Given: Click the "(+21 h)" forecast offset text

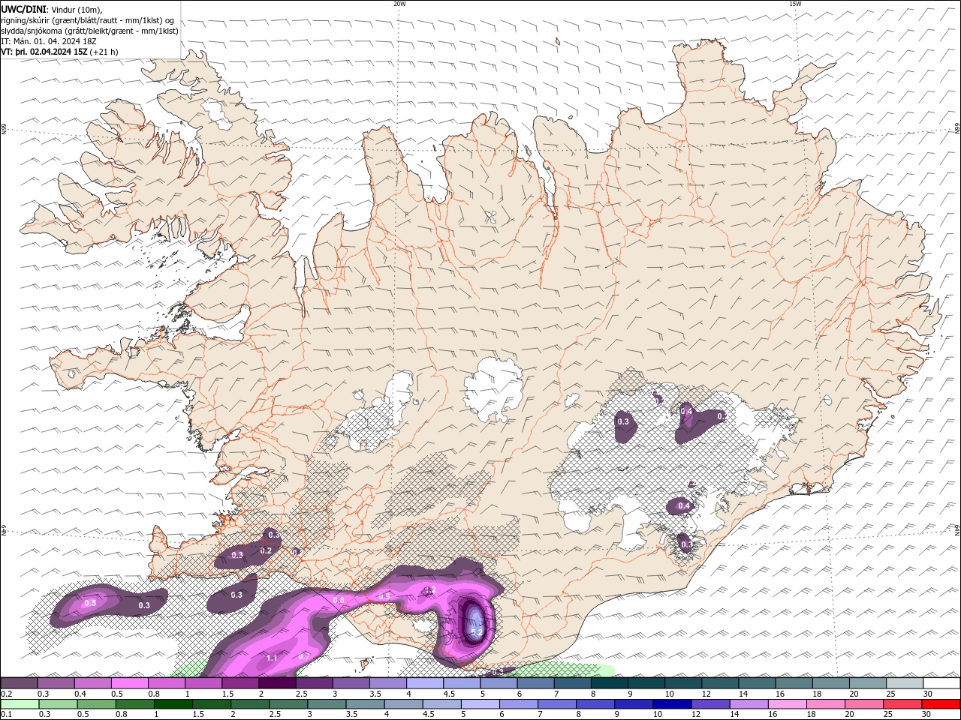Looking at the screenshot, I should [104, 52].
